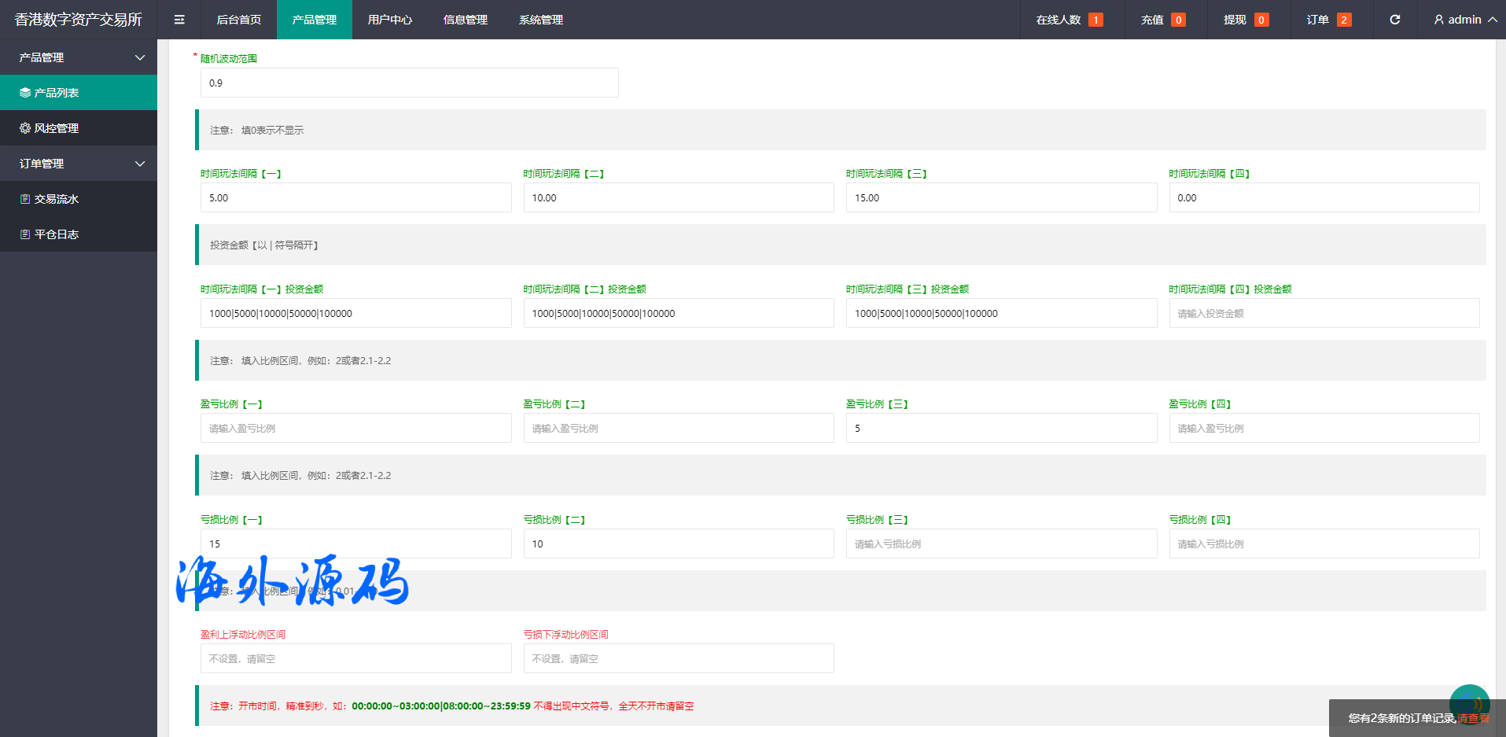Open the 充值 pending count button

pos(1162,20)
